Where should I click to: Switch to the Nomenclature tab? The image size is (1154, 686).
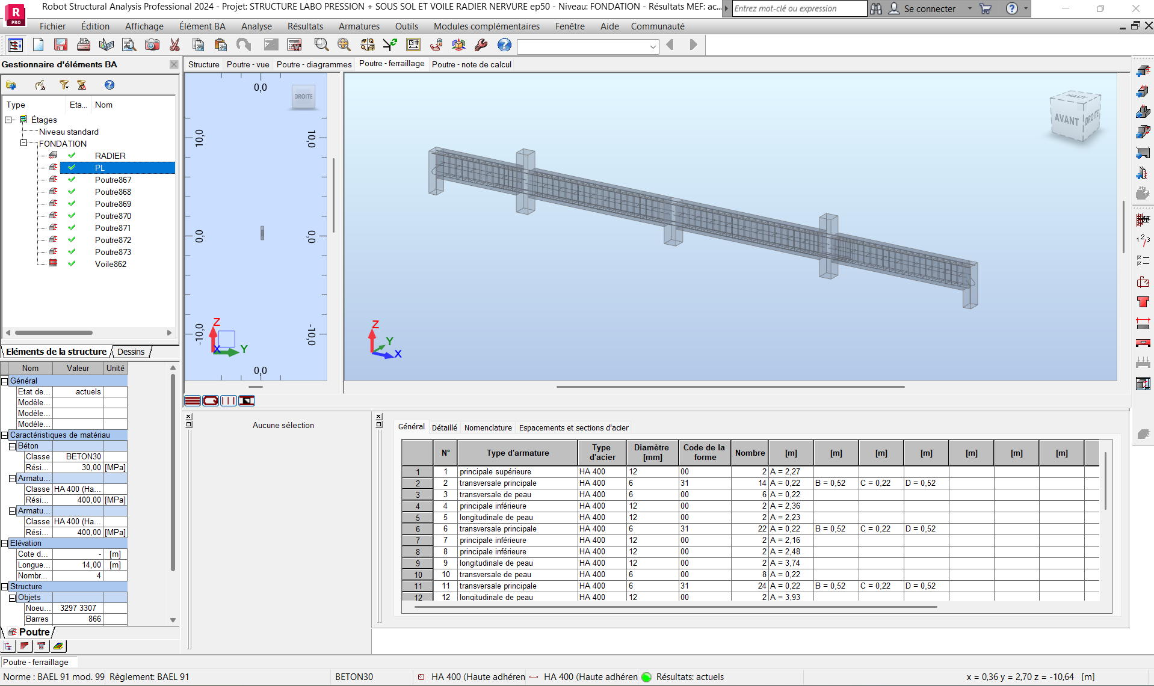(x=487, y=427)
